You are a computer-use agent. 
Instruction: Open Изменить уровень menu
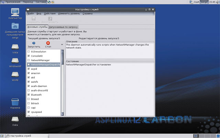pyautogui.click(x=69, y=14)
